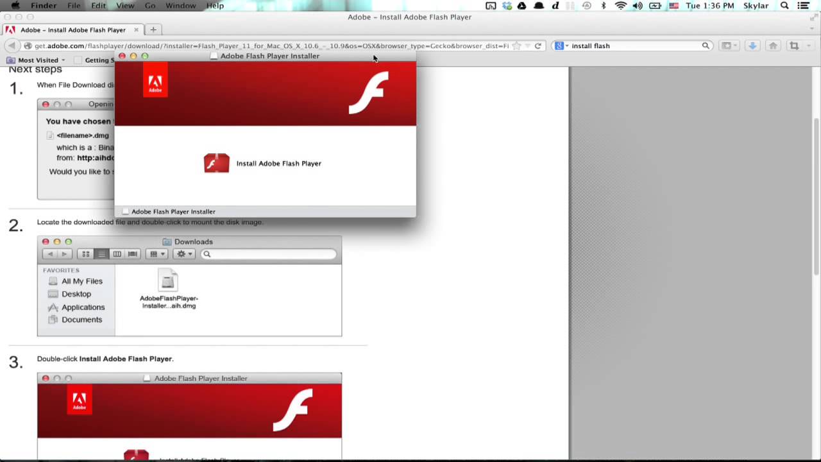The height and width of the screenshot is (462, 821).
Task: Open the Finder menu
Action: (x=44, y=6)
